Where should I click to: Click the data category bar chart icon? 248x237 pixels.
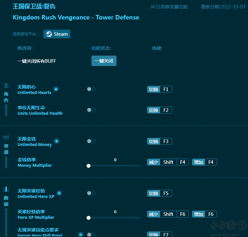[x=6, y=189]
